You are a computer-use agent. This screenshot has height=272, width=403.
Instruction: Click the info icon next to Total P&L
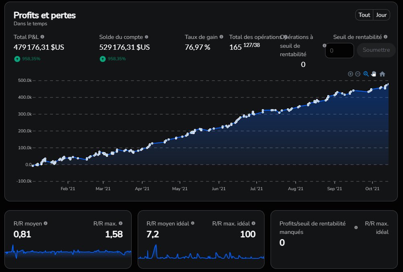(43, 37)
